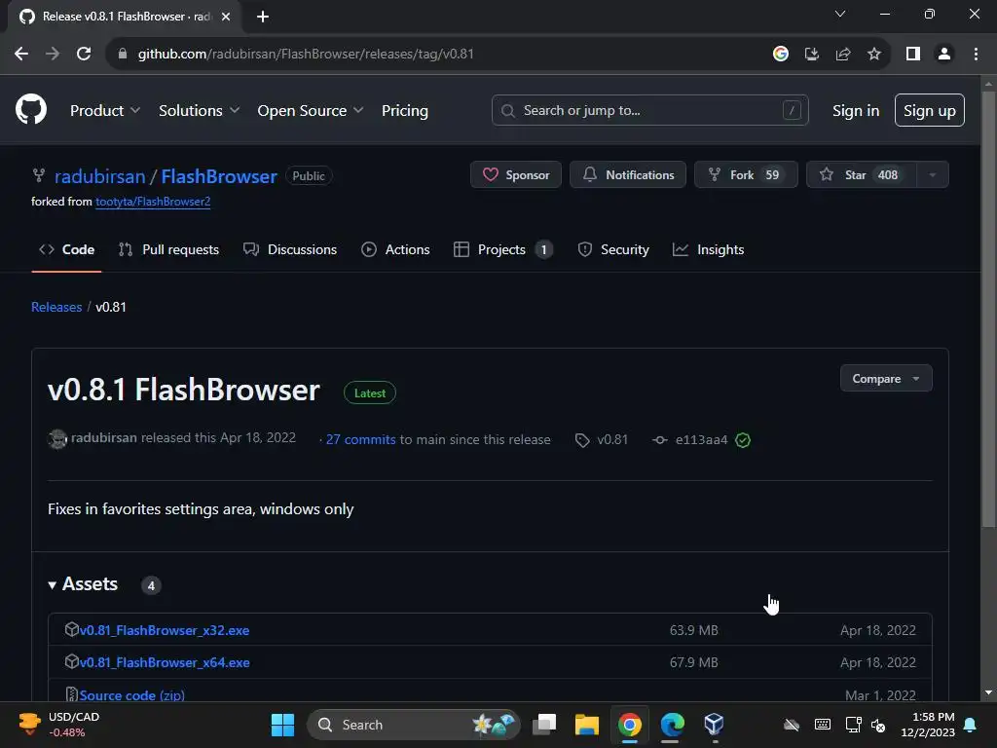Switch to the Security tab
997x748 pixels.
tap(613, 250)
